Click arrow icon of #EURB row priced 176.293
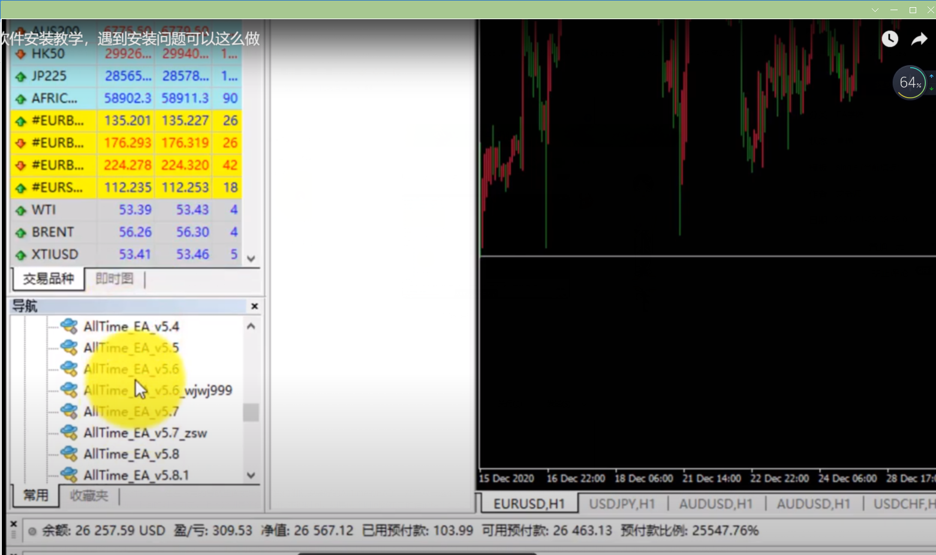 pos(21,143)
